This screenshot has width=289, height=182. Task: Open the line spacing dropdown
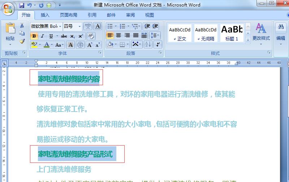click(x=155, y=35)
